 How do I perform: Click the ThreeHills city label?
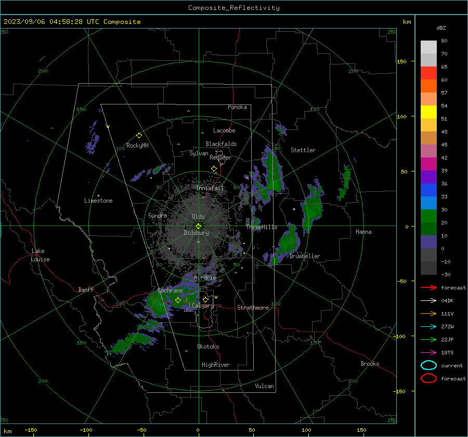[x=262, y=227]
